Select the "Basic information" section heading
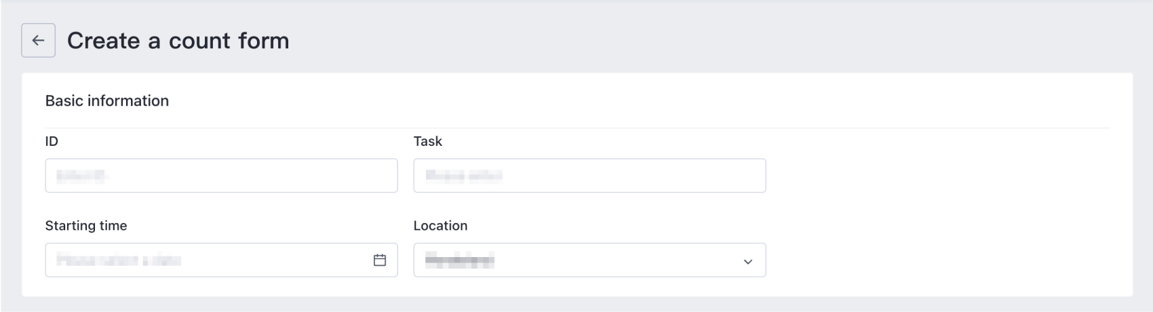The image size is (1153, 312). [107, 101]
